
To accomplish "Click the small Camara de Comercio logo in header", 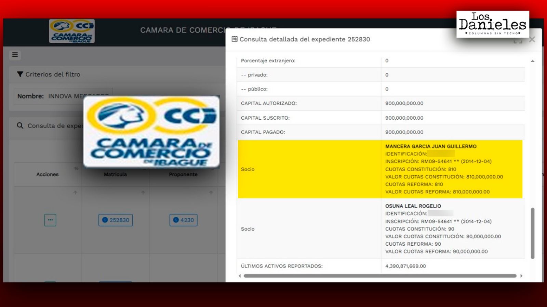I will click(x=72, y=31).
